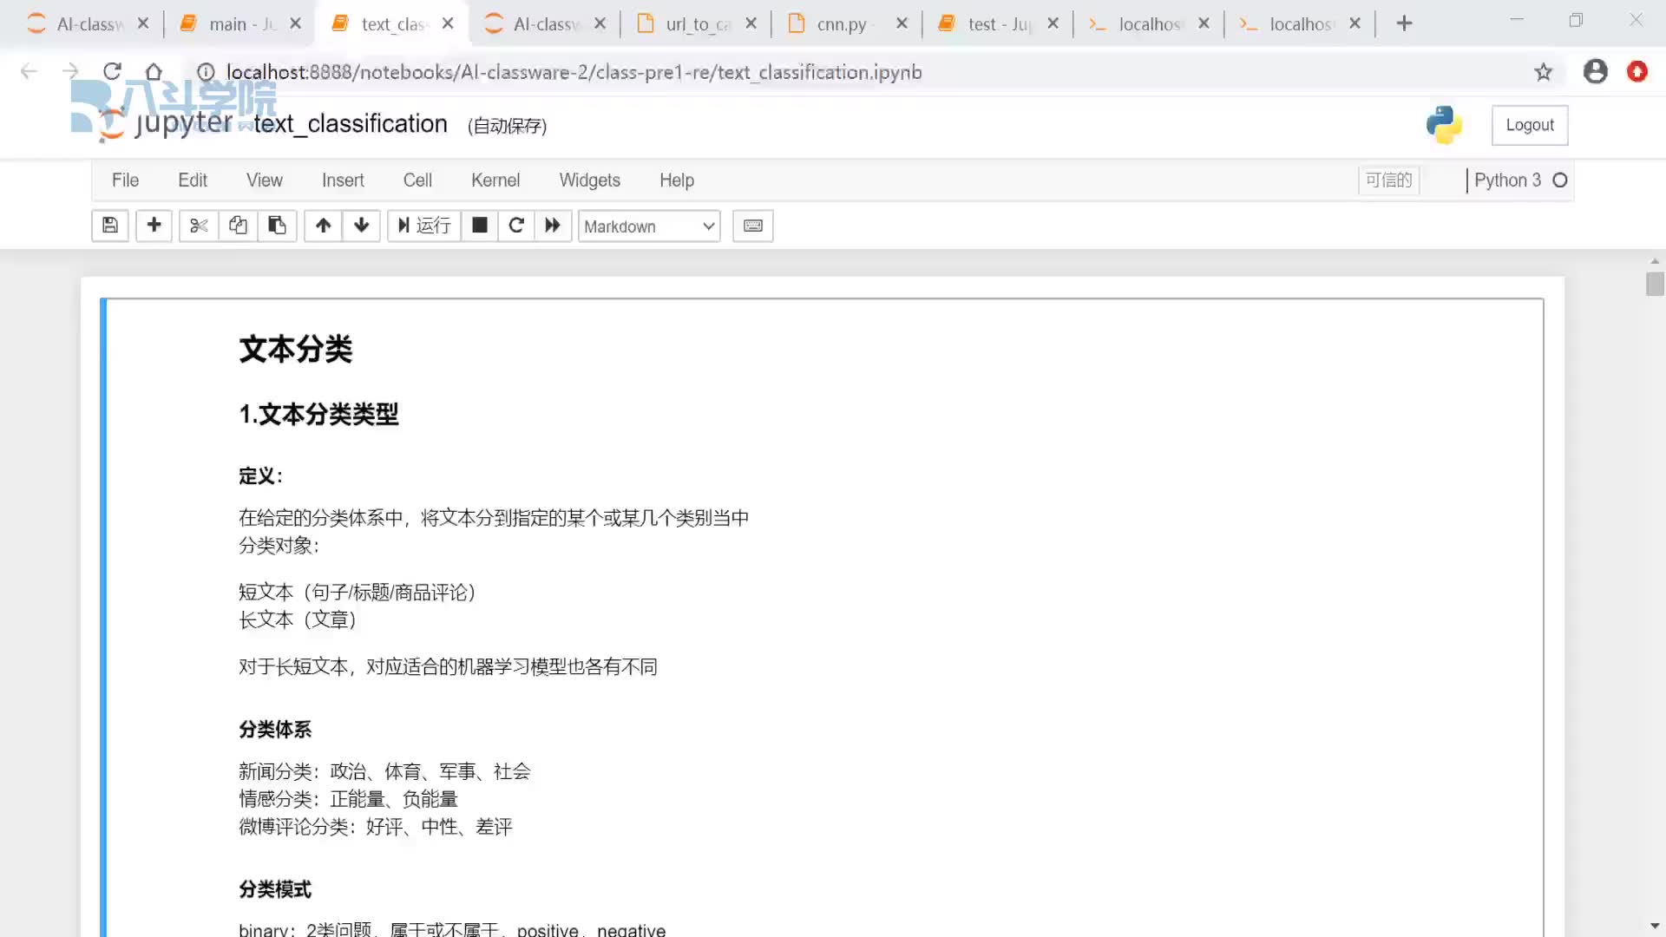This screenshot has width=1666, height=937.
Task: Open the Insert menu
Action: [343, 180]
